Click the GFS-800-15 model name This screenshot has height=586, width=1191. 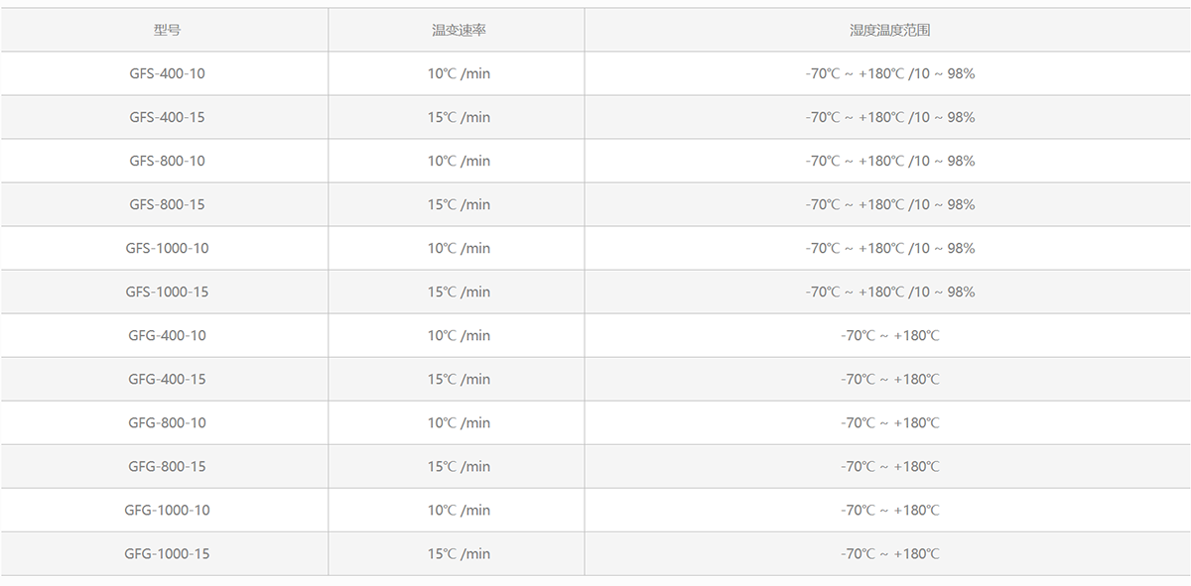[167, 204]
